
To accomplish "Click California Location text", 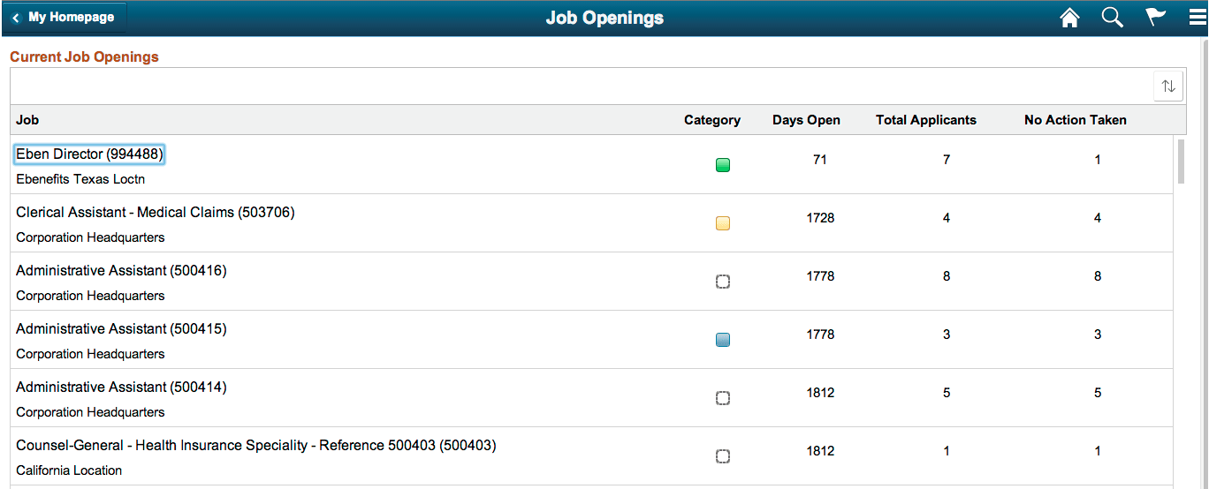I will click(69, 470).
